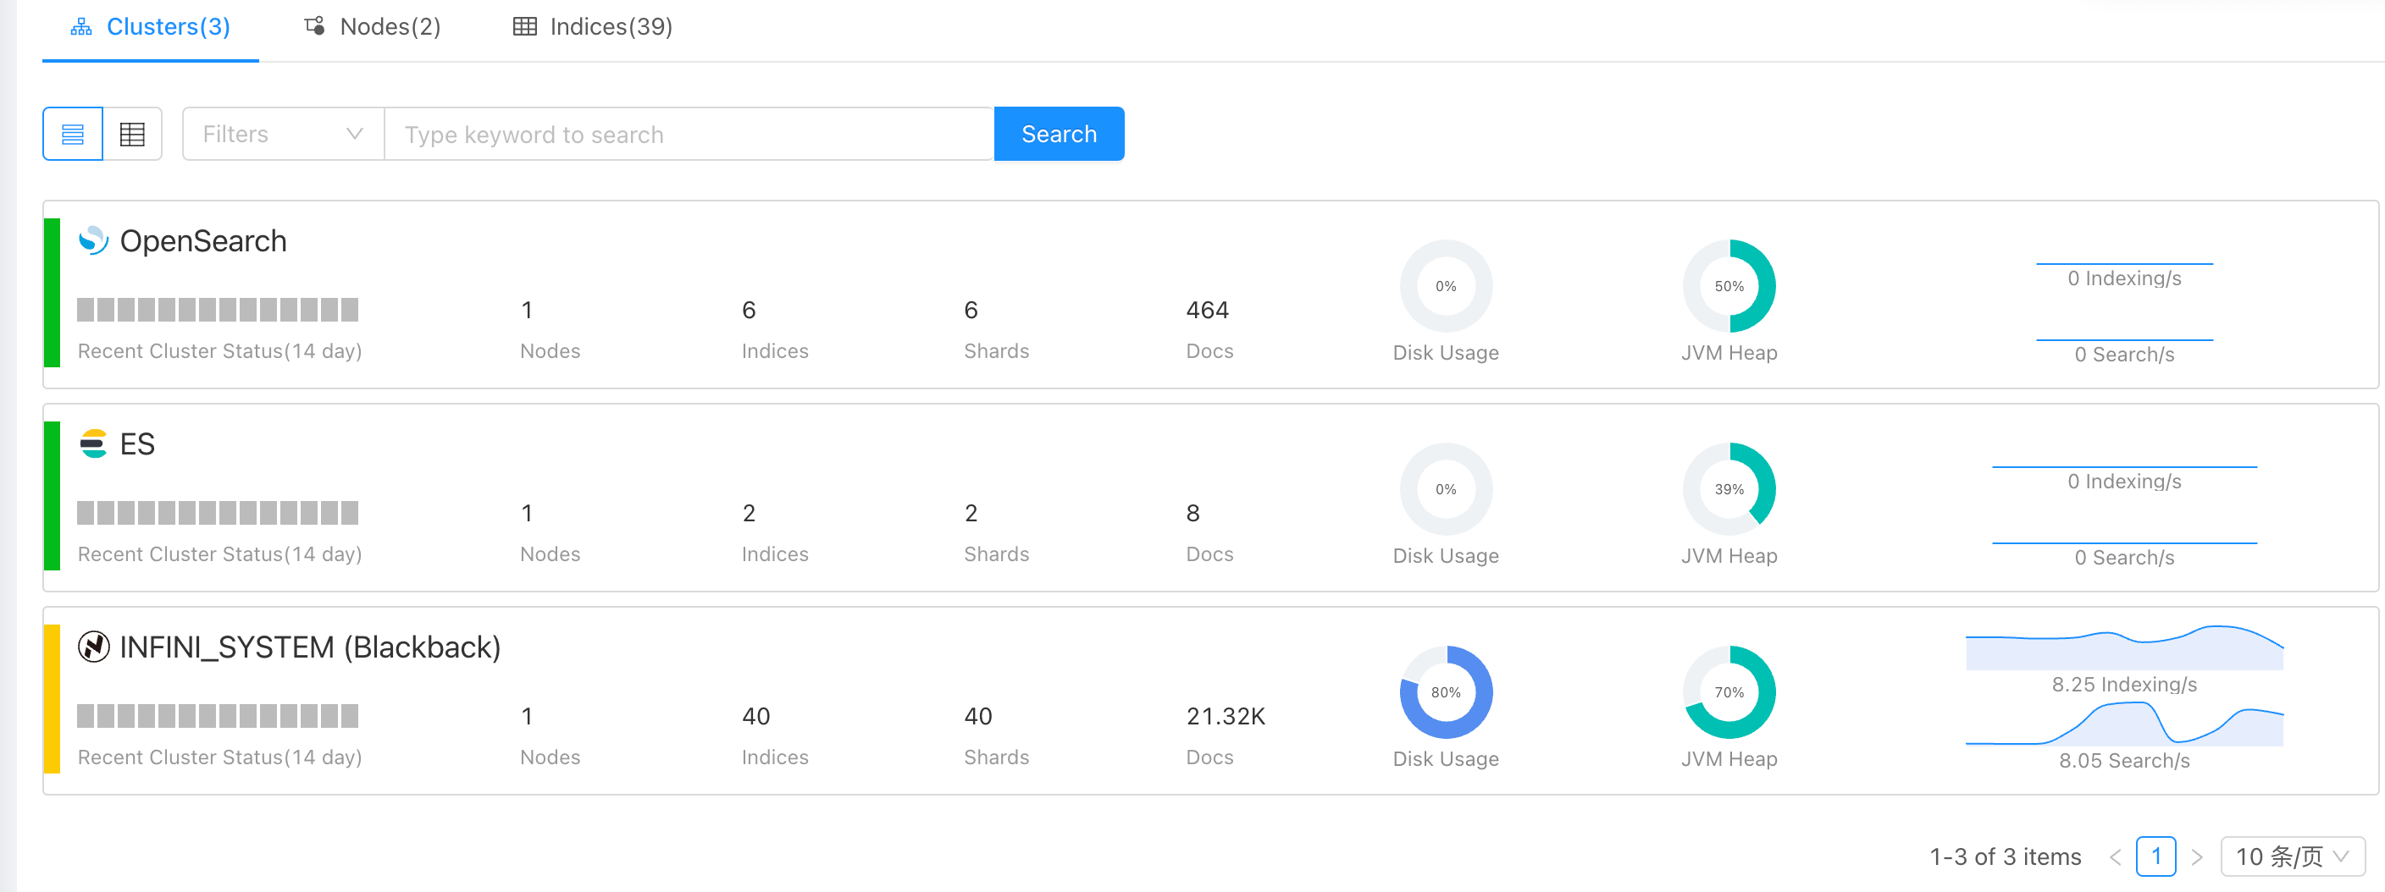Click ES JVM Heap 39% ring
This screenshot has width=2385, height=892.
click(x=1729, y=489)
